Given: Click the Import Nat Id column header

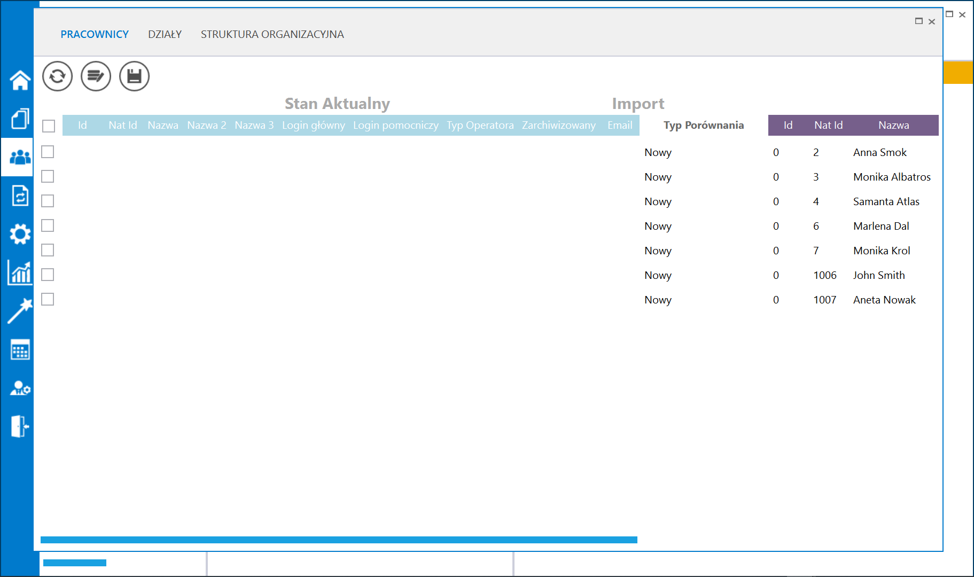Looking at the screenshot, I should pos(828,125).
